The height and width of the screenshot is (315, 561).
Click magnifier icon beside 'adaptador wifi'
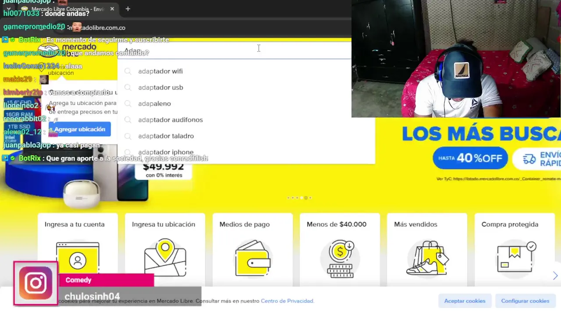pos(128,71)
